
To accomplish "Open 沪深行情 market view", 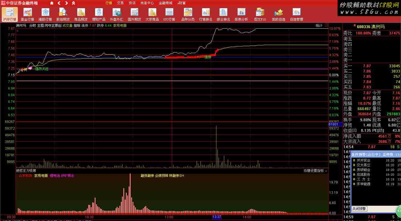I will (10, 14).
